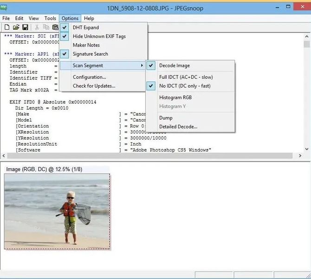Click the Open file folder icon
This screenshot has height=279, width=311.
coord(16,27)
